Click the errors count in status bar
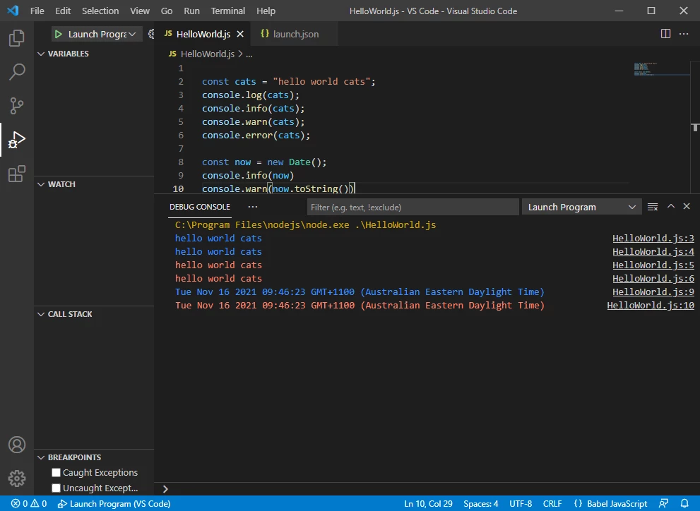The image size is (700, 511). (19, 503)
